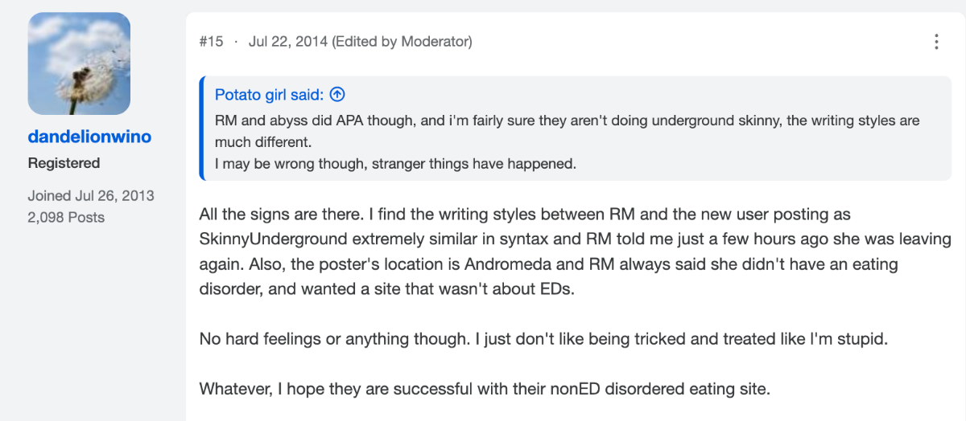Open the dandelionwino username profile link
The width and height of the screenshot is (966, 421).
pos(89,137)
